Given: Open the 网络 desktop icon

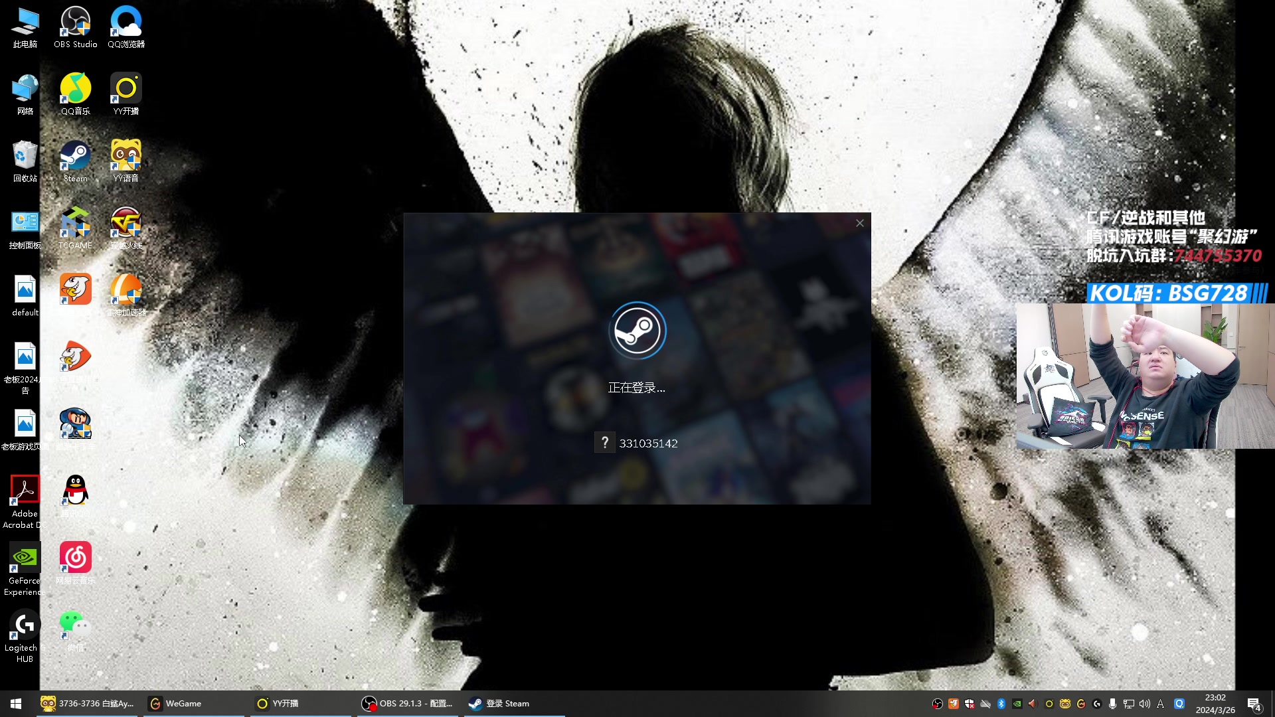Looking at the screenshot, I should 25,95.
